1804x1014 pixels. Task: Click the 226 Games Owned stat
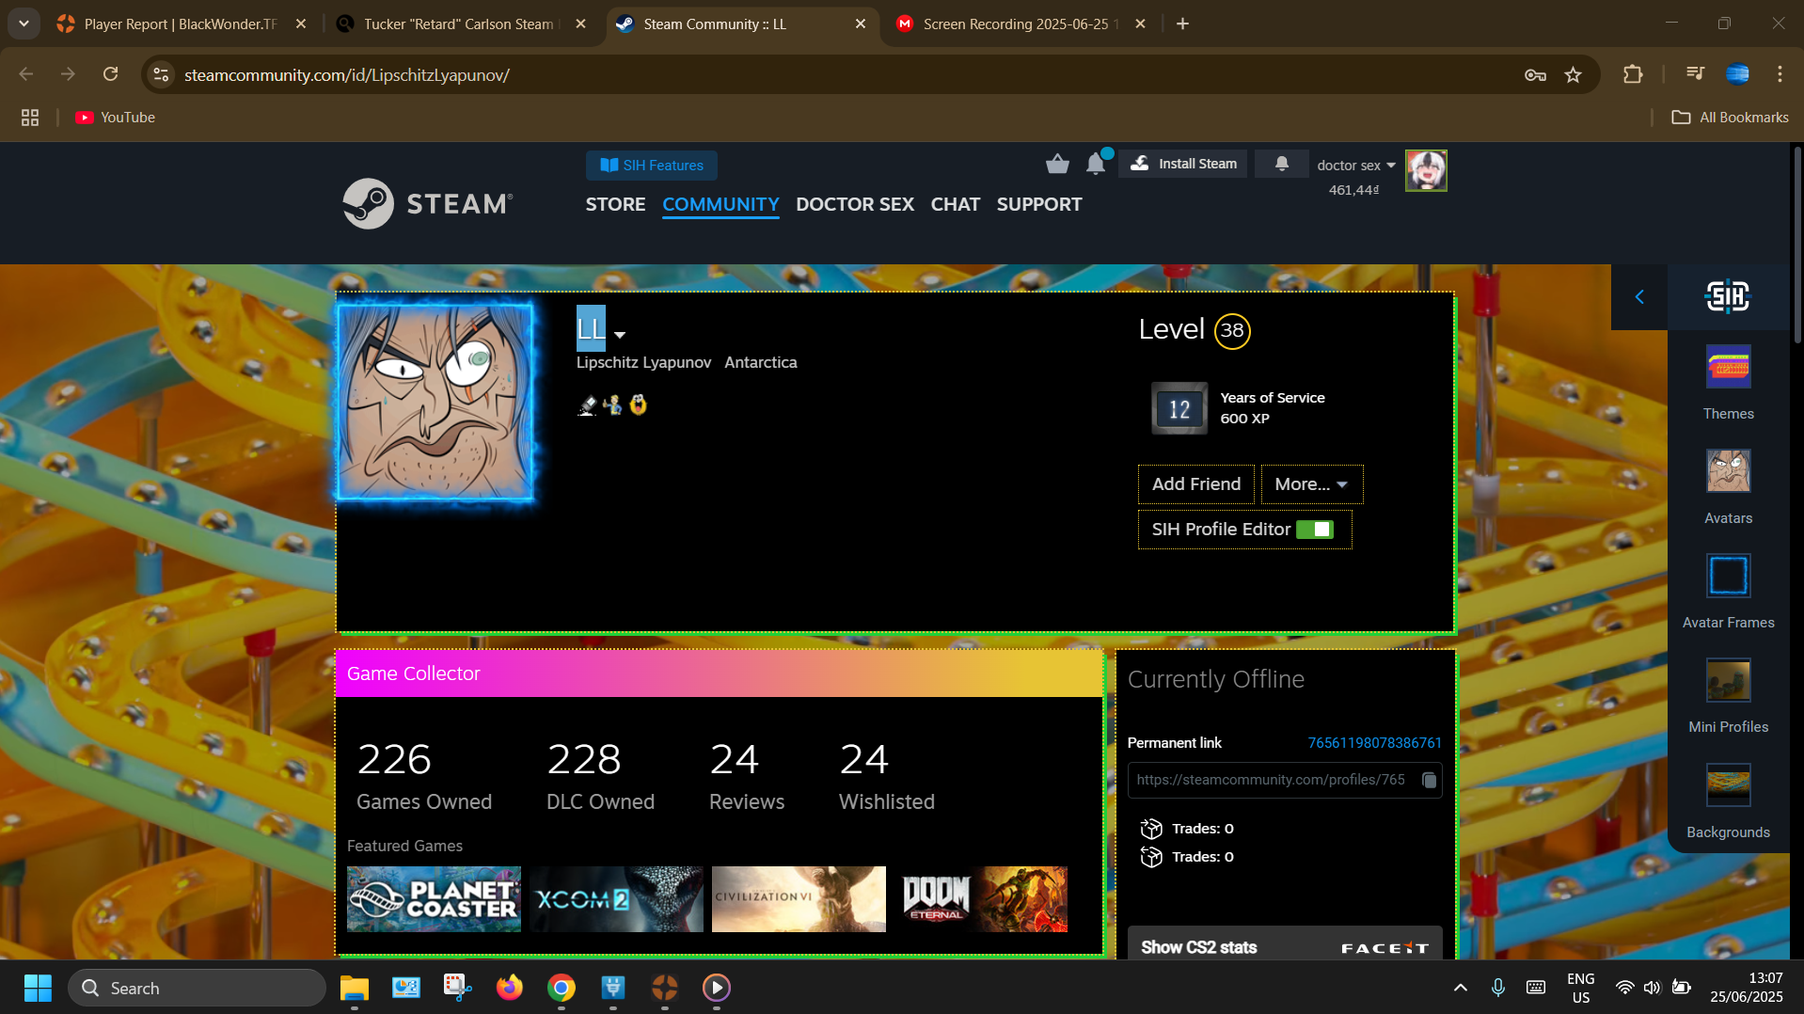point(423,776)
